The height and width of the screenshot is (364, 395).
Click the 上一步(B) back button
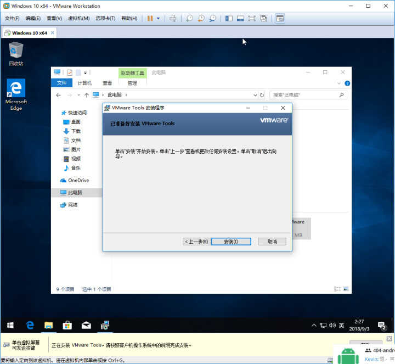(196, 242)
